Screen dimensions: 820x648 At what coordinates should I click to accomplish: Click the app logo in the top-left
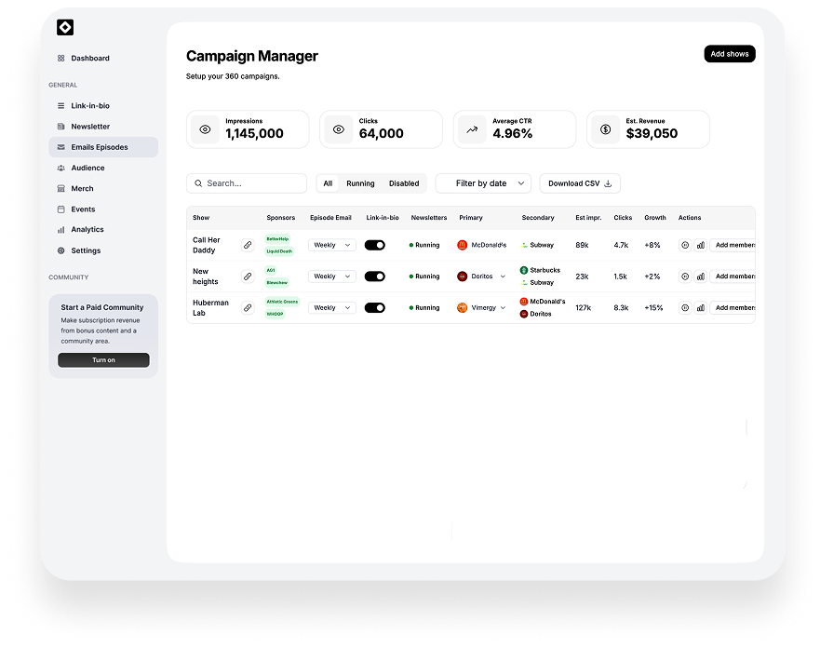tap(65, 28)
